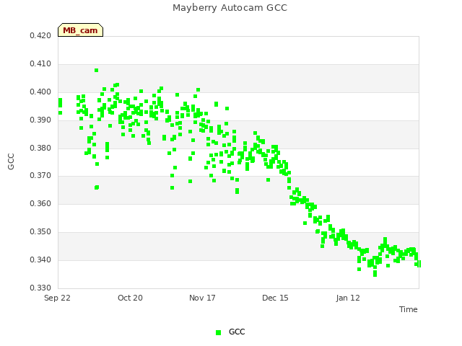
Task: Click the chart title Mayberry Autocam GCC
Action: click(x=230, y=8)
